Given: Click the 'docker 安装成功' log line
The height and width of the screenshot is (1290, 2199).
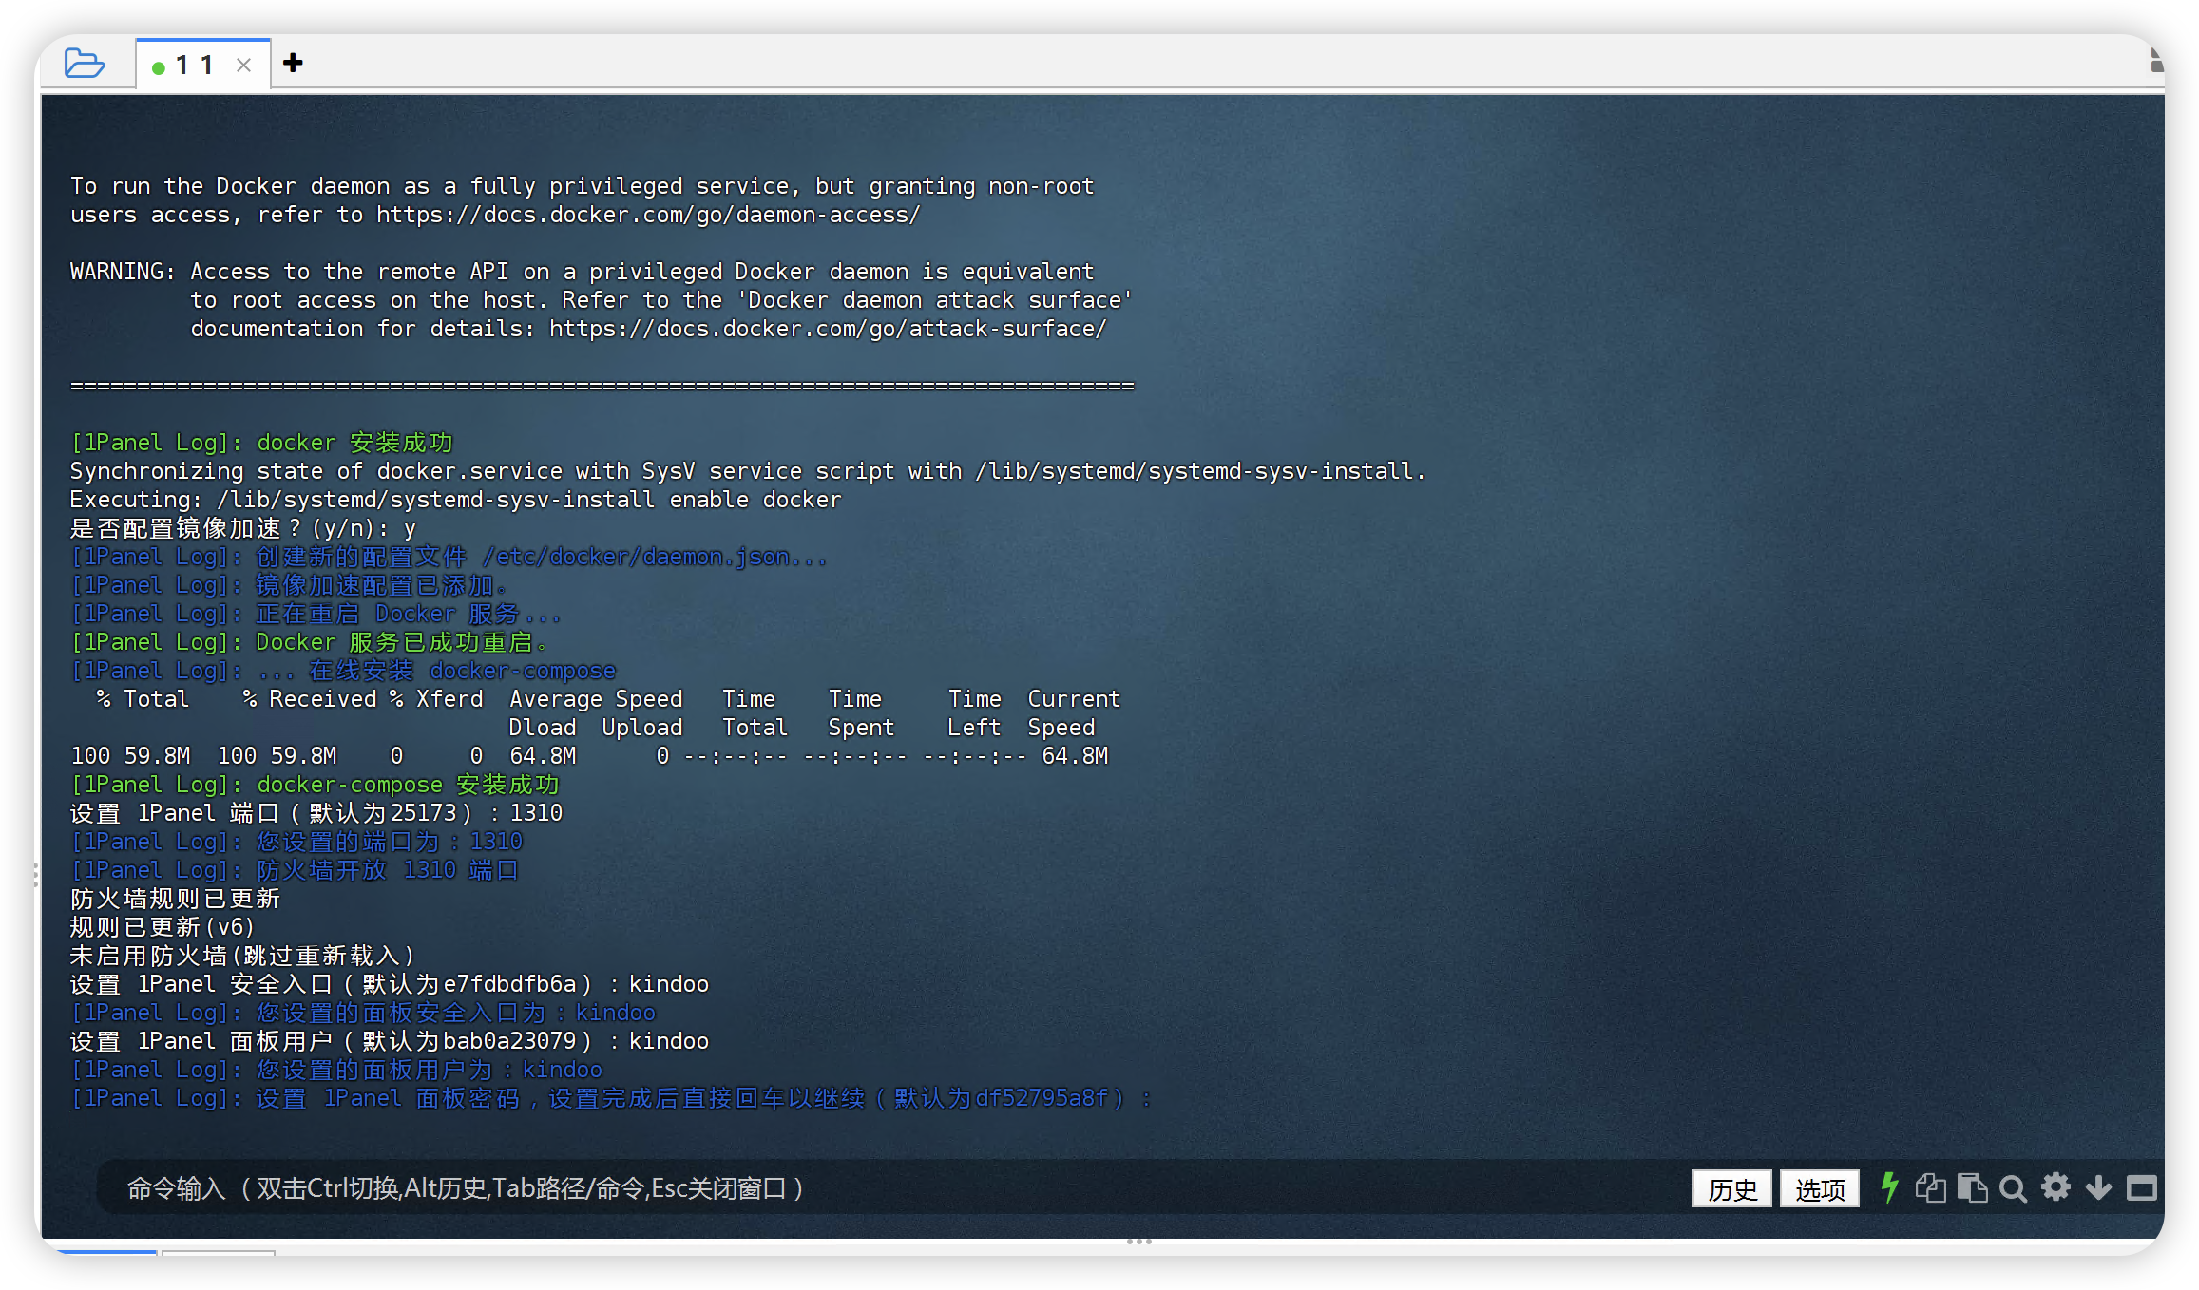Looking at the screenshot, I should pos(261,443).
